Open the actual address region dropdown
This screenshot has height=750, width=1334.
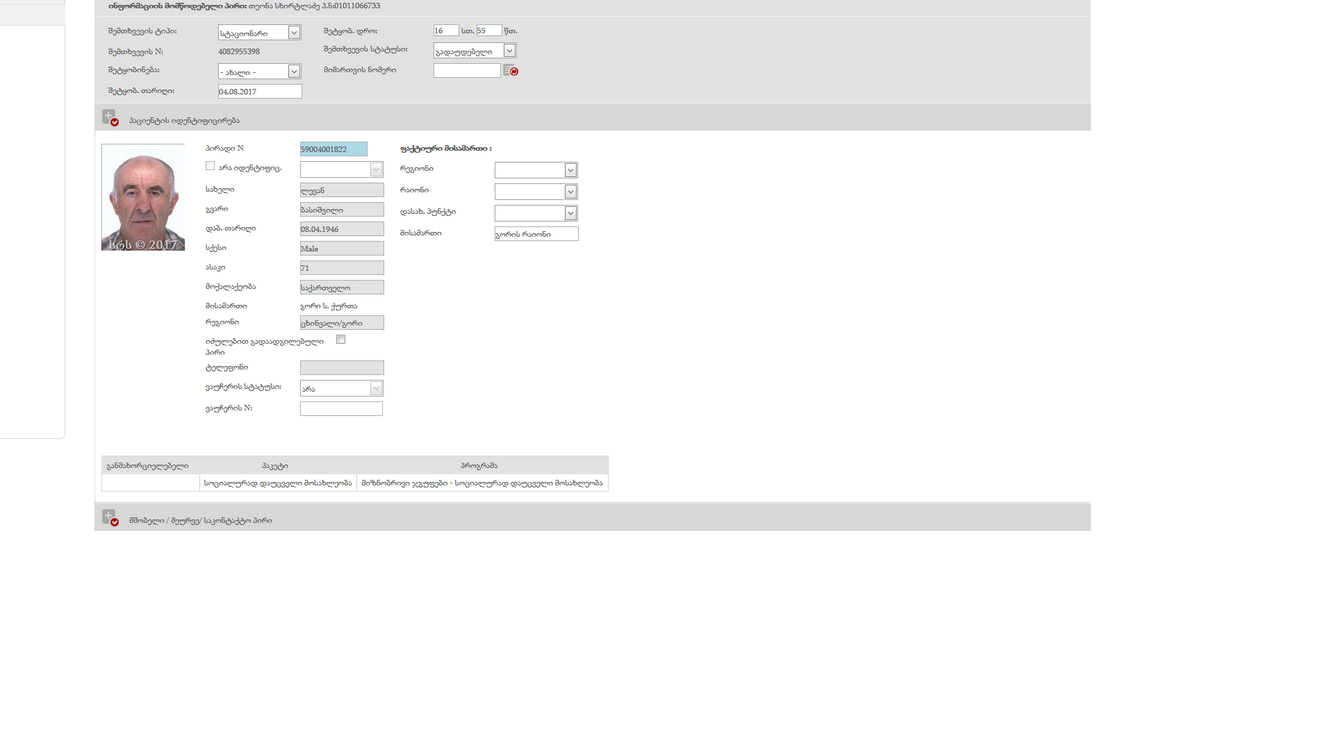(536, 170)
